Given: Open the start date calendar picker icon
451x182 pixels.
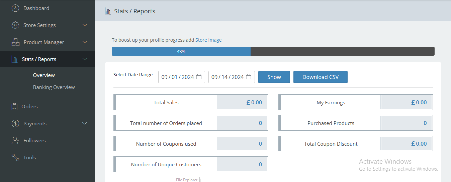Looking at the screenshot, I should tap(199, 77).
